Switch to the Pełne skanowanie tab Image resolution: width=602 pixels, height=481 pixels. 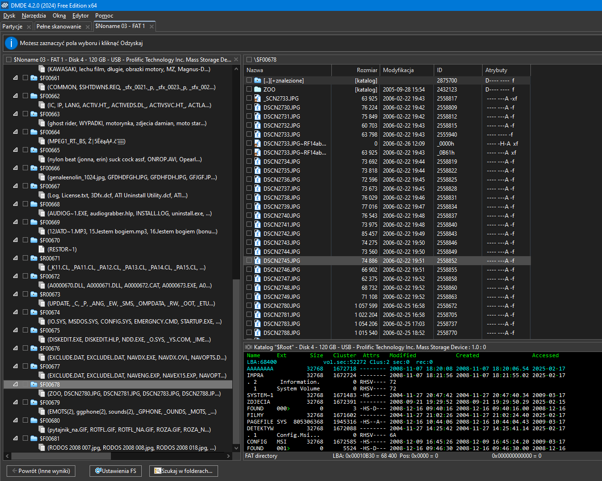coord(59,27)
